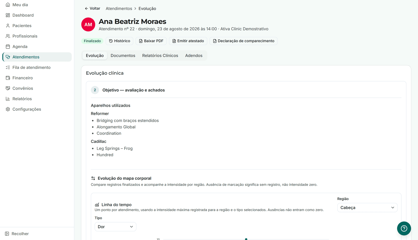Click the Reformer heading
Image resolution: width=418 pixels, height=240 pixels.
(100, 114)
